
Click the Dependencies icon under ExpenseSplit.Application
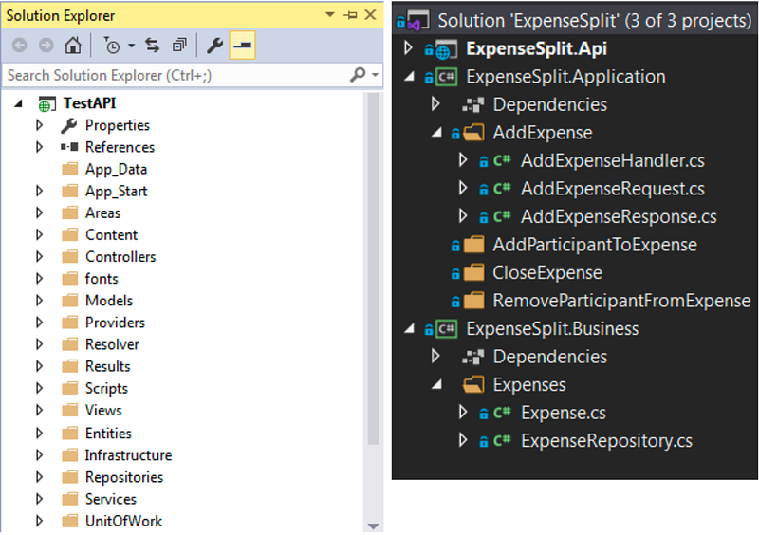click(472, 104)
